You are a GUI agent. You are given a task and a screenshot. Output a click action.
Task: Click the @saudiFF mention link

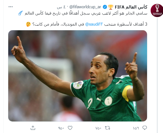coord(94,24)
